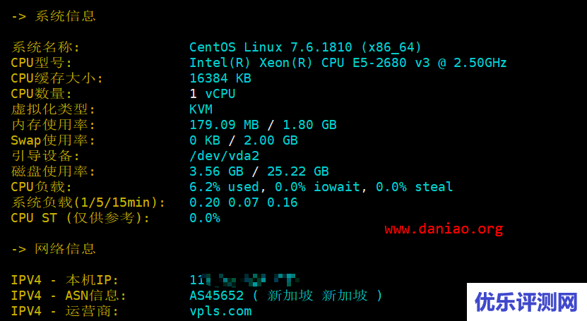Viewport: 587px width, 321px height.
Task: Click the system load 0.20 0.07 0.16
Action: point(243,202)
